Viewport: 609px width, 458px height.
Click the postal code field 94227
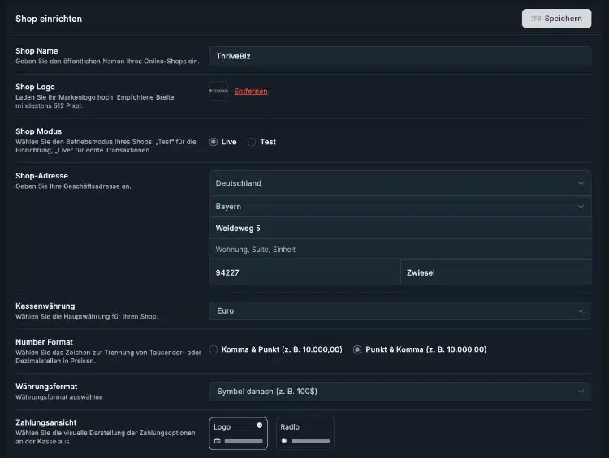(x=304, y=273)
